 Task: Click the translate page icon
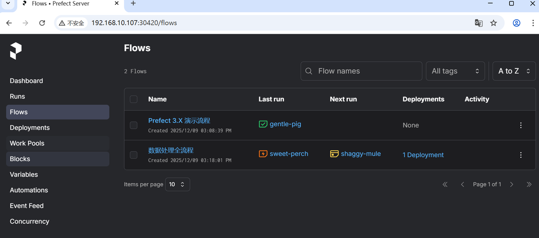pos(478,23)
